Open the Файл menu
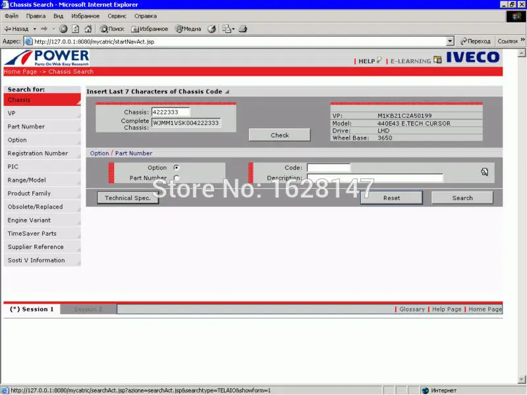527x395 pixels. (x=11, y=16)
